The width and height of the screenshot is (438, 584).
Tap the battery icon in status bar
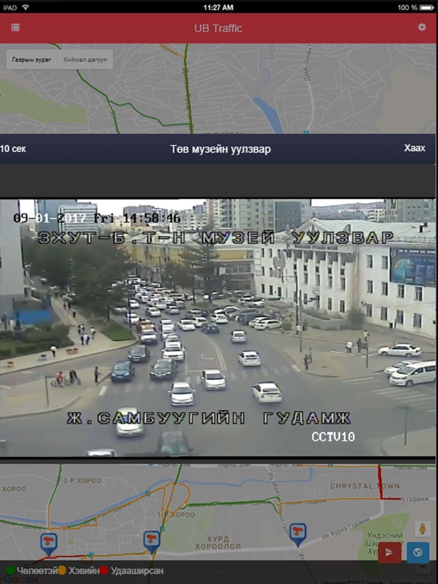click(x=427, y=7)
